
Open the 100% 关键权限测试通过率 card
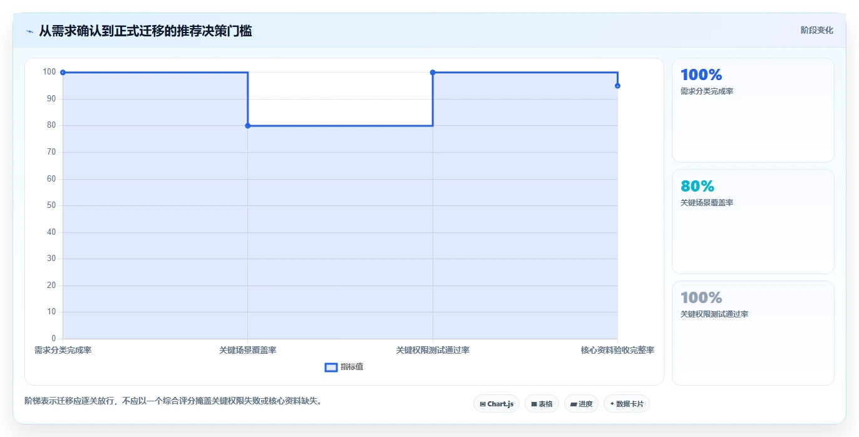pos(753,333)
